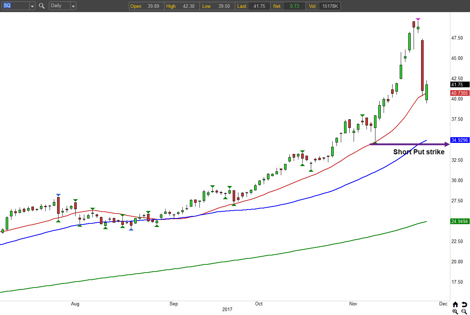Reset chart view with the home icon
Image resolution: width=470 pixels, height=315 pixels.
coord(455,304)
